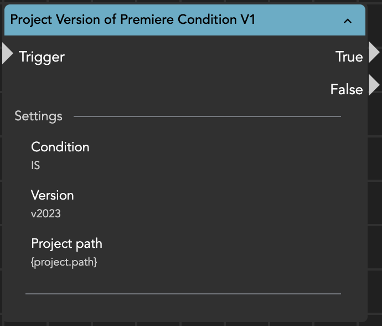Click the "Project Version of Premiere Condition V1" title text
382x326 pixels.
133,20
